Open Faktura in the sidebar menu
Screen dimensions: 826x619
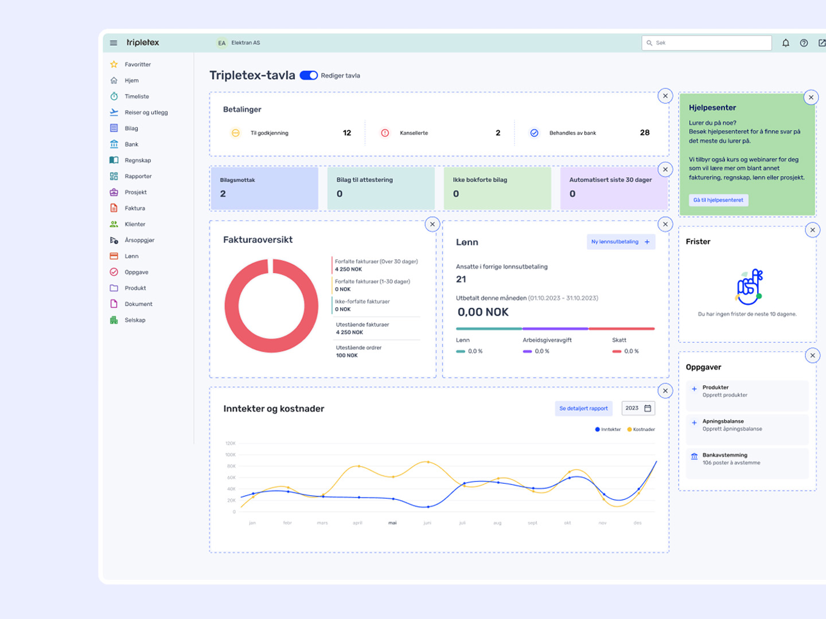(x=135, y=209)
